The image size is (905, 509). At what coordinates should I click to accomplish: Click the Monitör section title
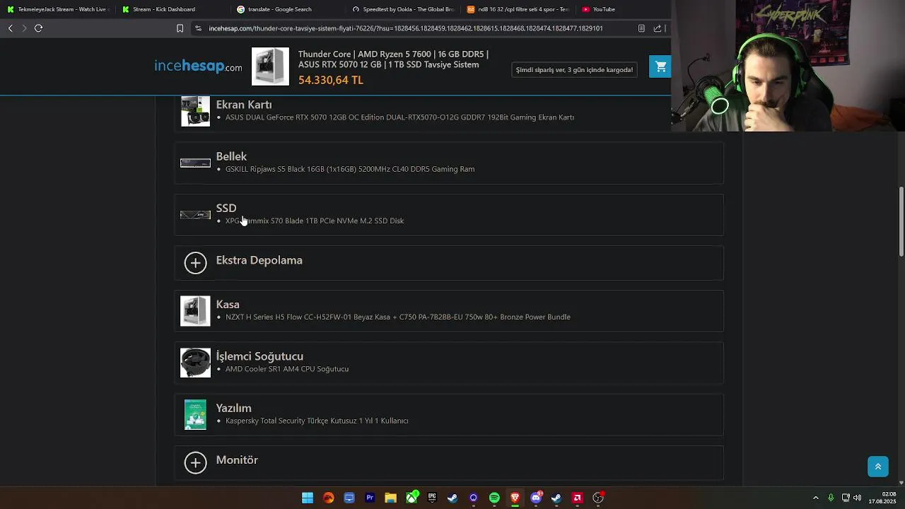click(237, 460)
